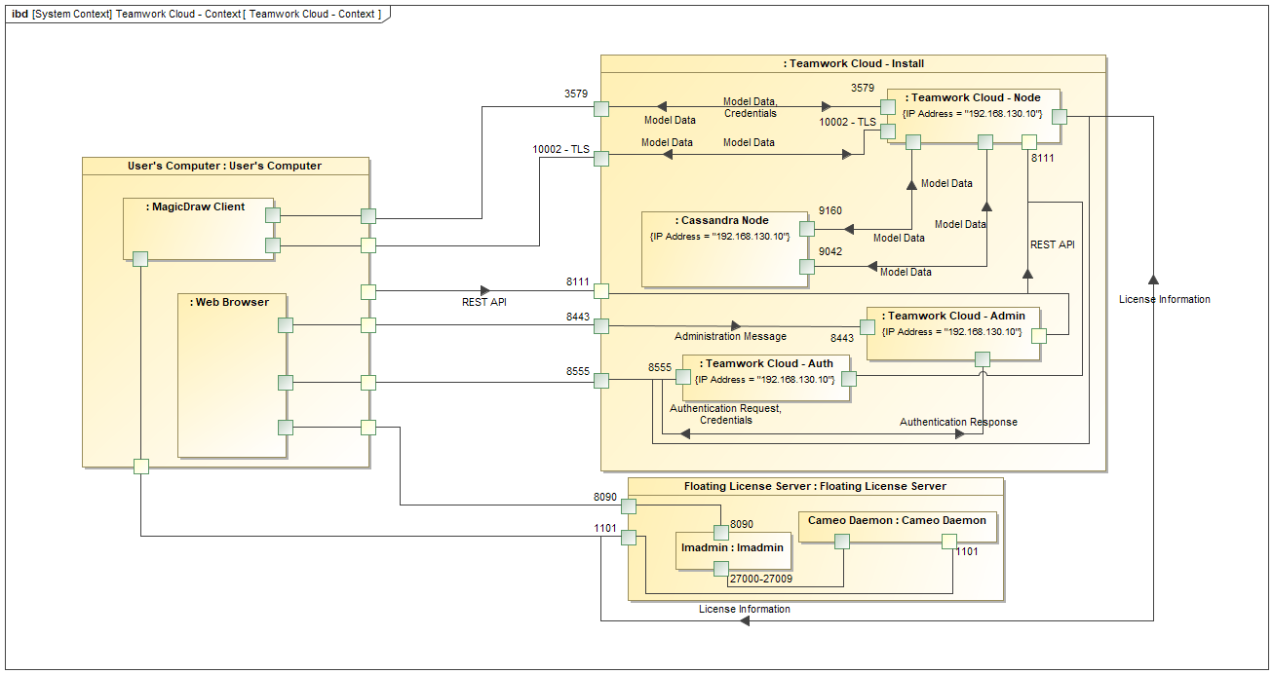
Task: Select the Cassandra Node block title
Action: click(722, 220)
